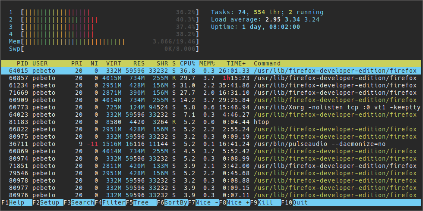Toggle F5 Tree view
The width and height of the screenshot is (423, 211).
pos(141,202)
